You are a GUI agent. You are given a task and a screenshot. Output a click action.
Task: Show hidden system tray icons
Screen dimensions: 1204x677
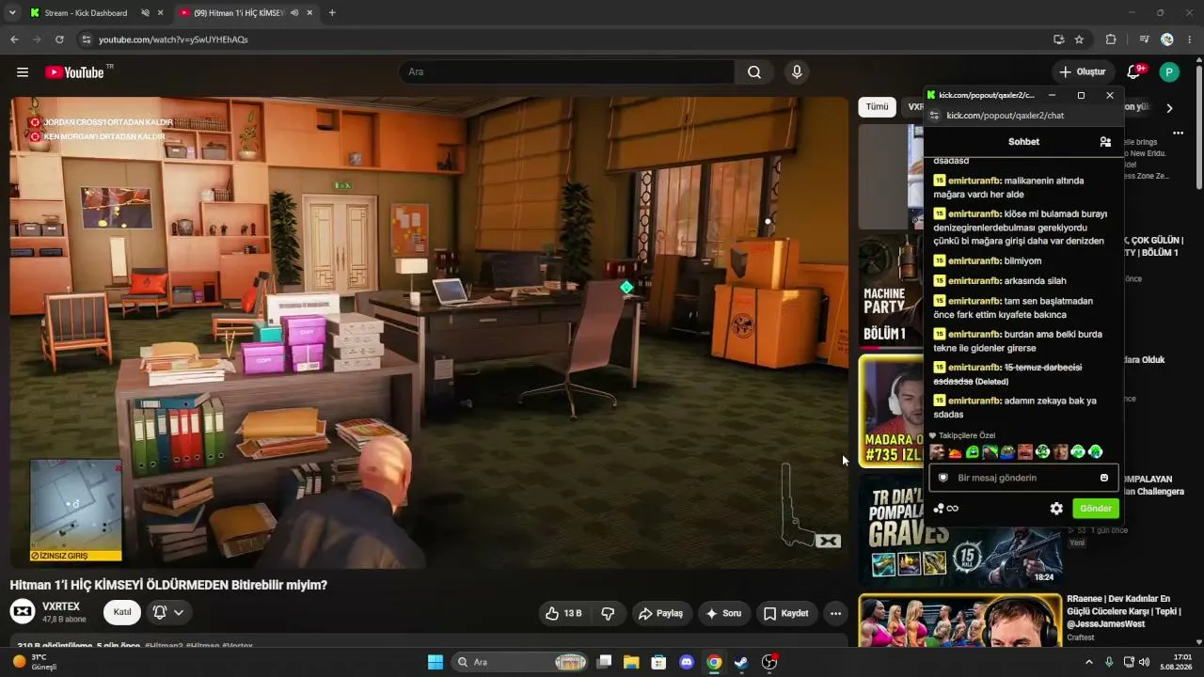[x=1089, y=662]
